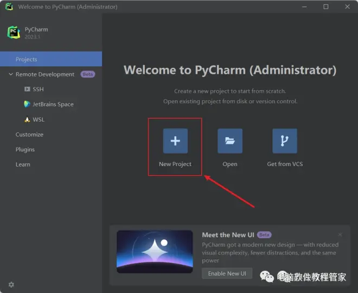The height and width of the screenshot is (293, 358).
Task: Maximize the PyCharm welcome window
Action: 326,7
